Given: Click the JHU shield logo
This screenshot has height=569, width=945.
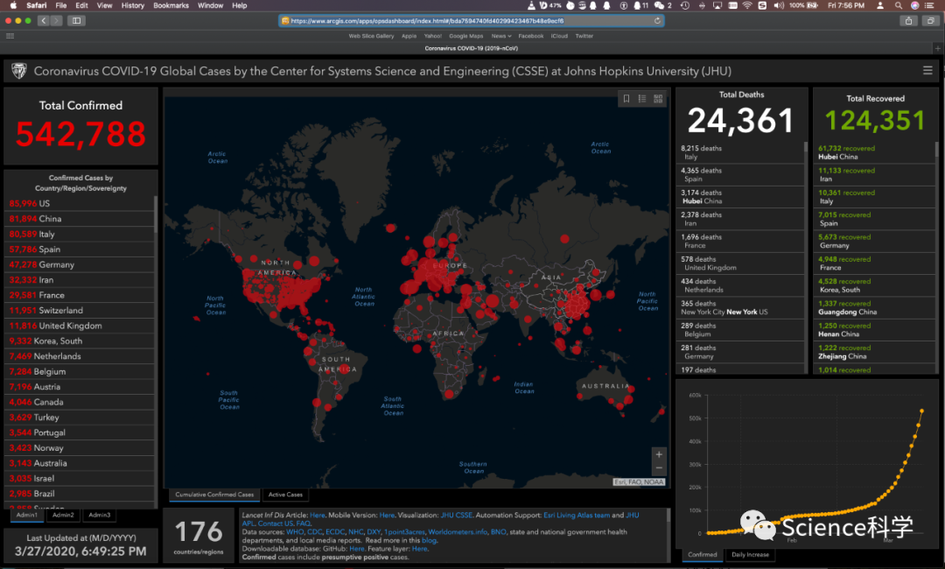Looking at the screenshot, I should tap(18, 71).
